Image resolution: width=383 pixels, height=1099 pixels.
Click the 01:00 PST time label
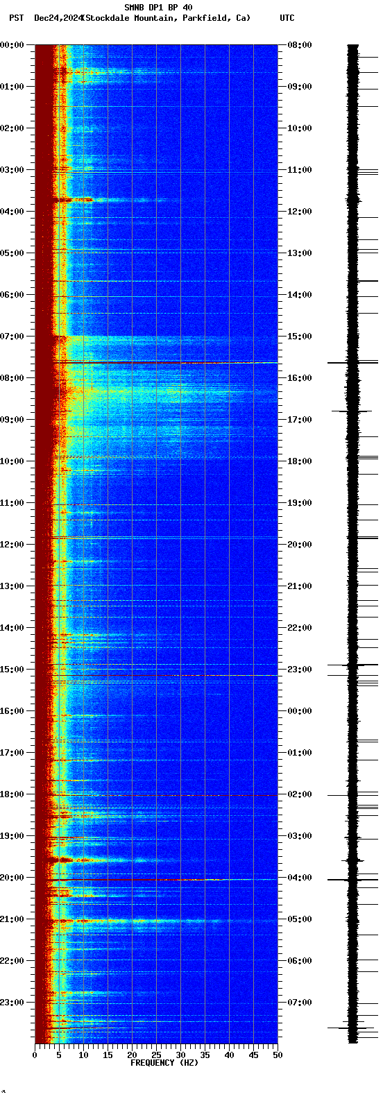[12, 87]
